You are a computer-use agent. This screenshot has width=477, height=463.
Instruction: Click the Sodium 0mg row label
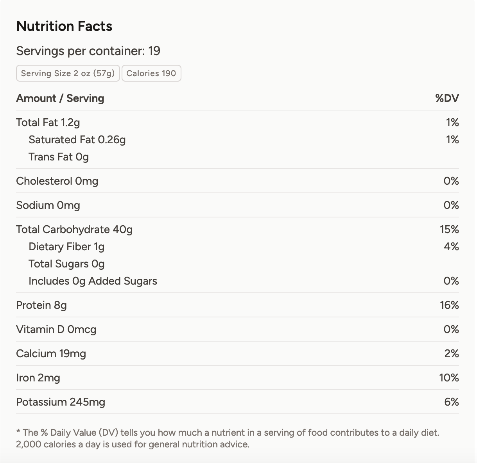point(48,205)
